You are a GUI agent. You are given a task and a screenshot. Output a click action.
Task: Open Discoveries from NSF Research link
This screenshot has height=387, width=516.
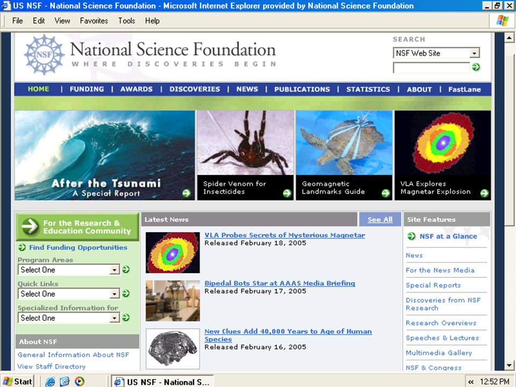click(443, 304)
